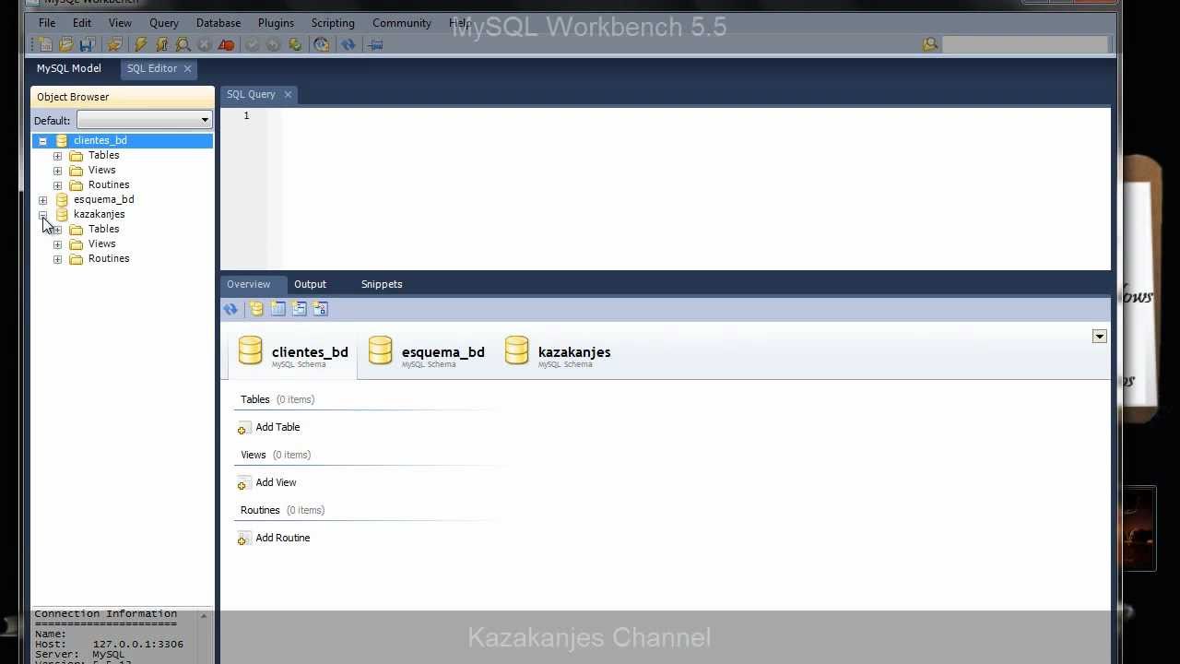This screenshot has width=1180, height=664.
Task: Toggle the stop-on-error red icon
Action: pos(226,44)
